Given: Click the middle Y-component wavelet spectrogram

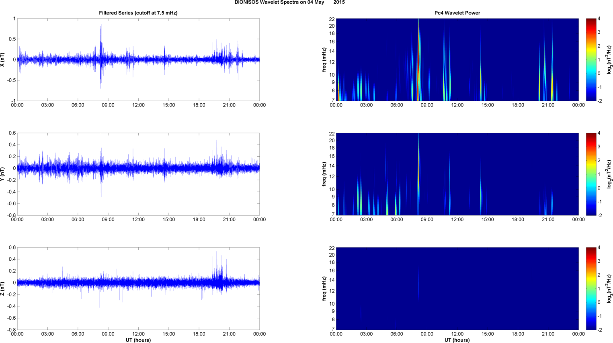Looking at the screenshot, I should pyautogui.click(x=457, y=174).
